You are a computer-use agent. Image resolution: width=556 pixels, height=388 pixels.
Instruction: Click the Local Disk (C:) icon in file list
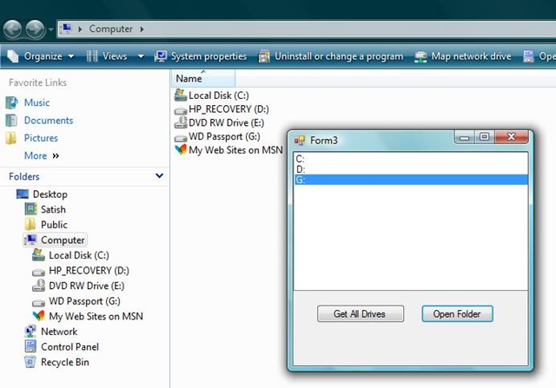[x=181, y=95]
